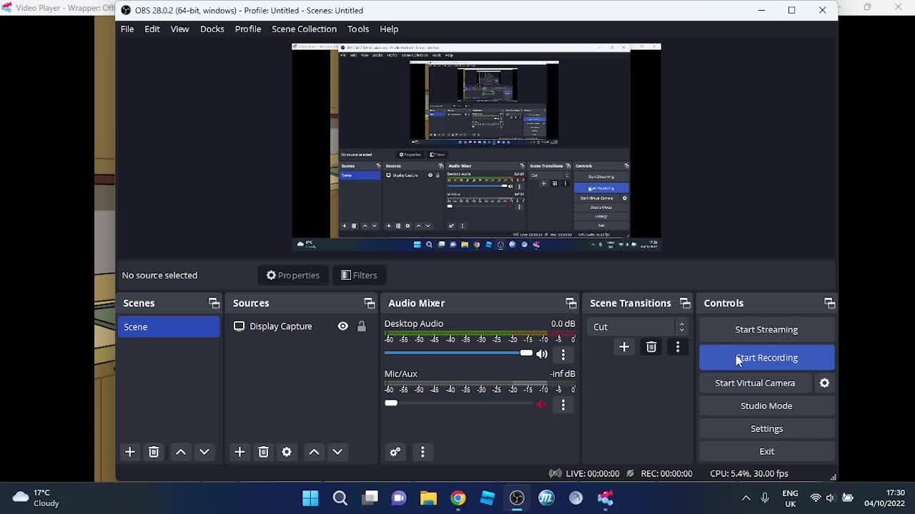Open Task View from the taskbar
The height and width of the screenshot is (514, 915).
(370, 498)
